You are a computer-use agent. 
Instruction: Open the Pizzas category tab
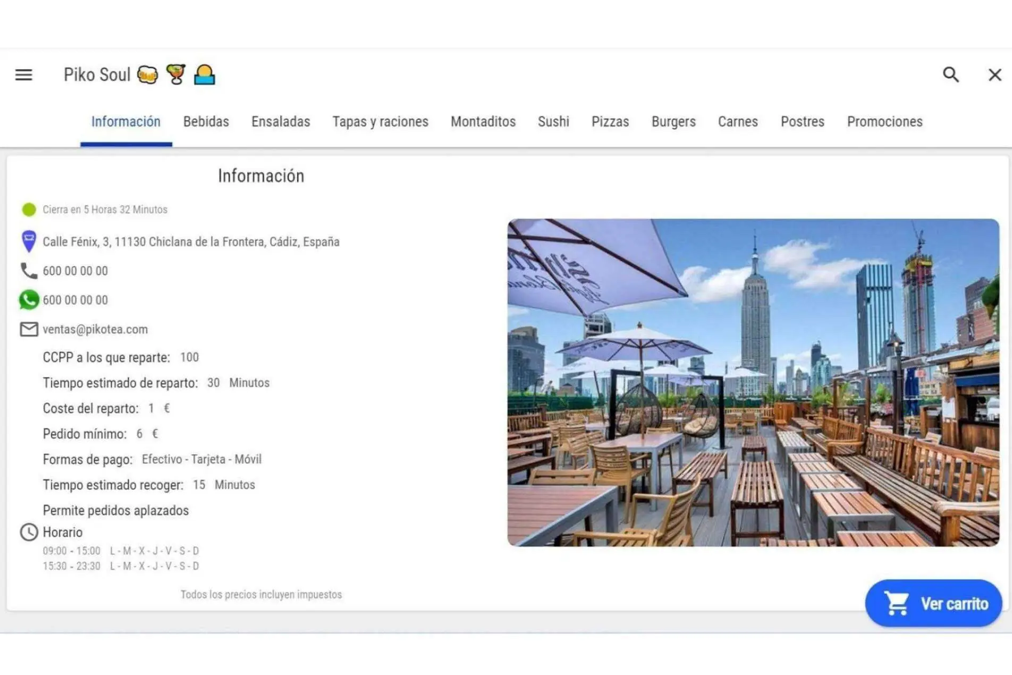point(610,122)
